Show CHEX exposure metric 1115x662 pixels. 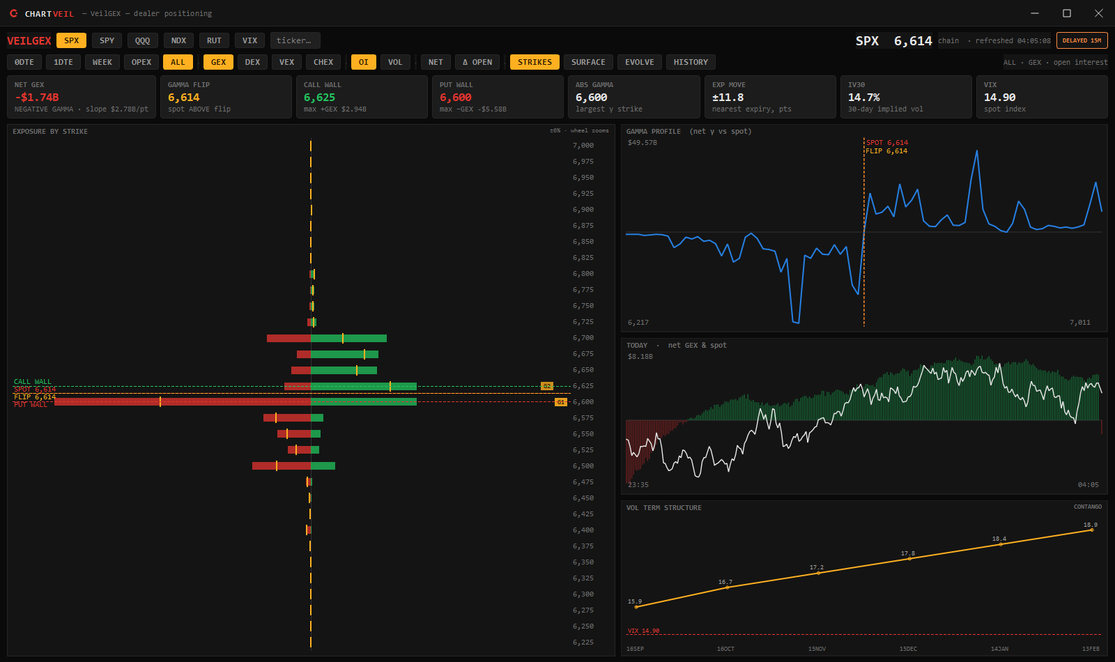pyautogui.click(x=323, y=62)
